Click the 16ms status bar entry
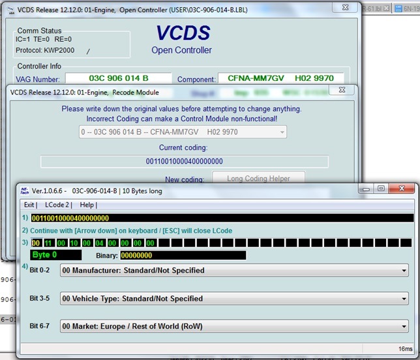This screenshot has width=420, height=360. pyautogui.click(x=405, y=349)
